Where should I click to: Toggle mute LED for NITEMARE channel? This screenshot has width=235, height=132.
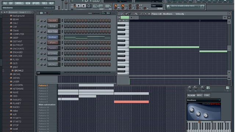38,54
